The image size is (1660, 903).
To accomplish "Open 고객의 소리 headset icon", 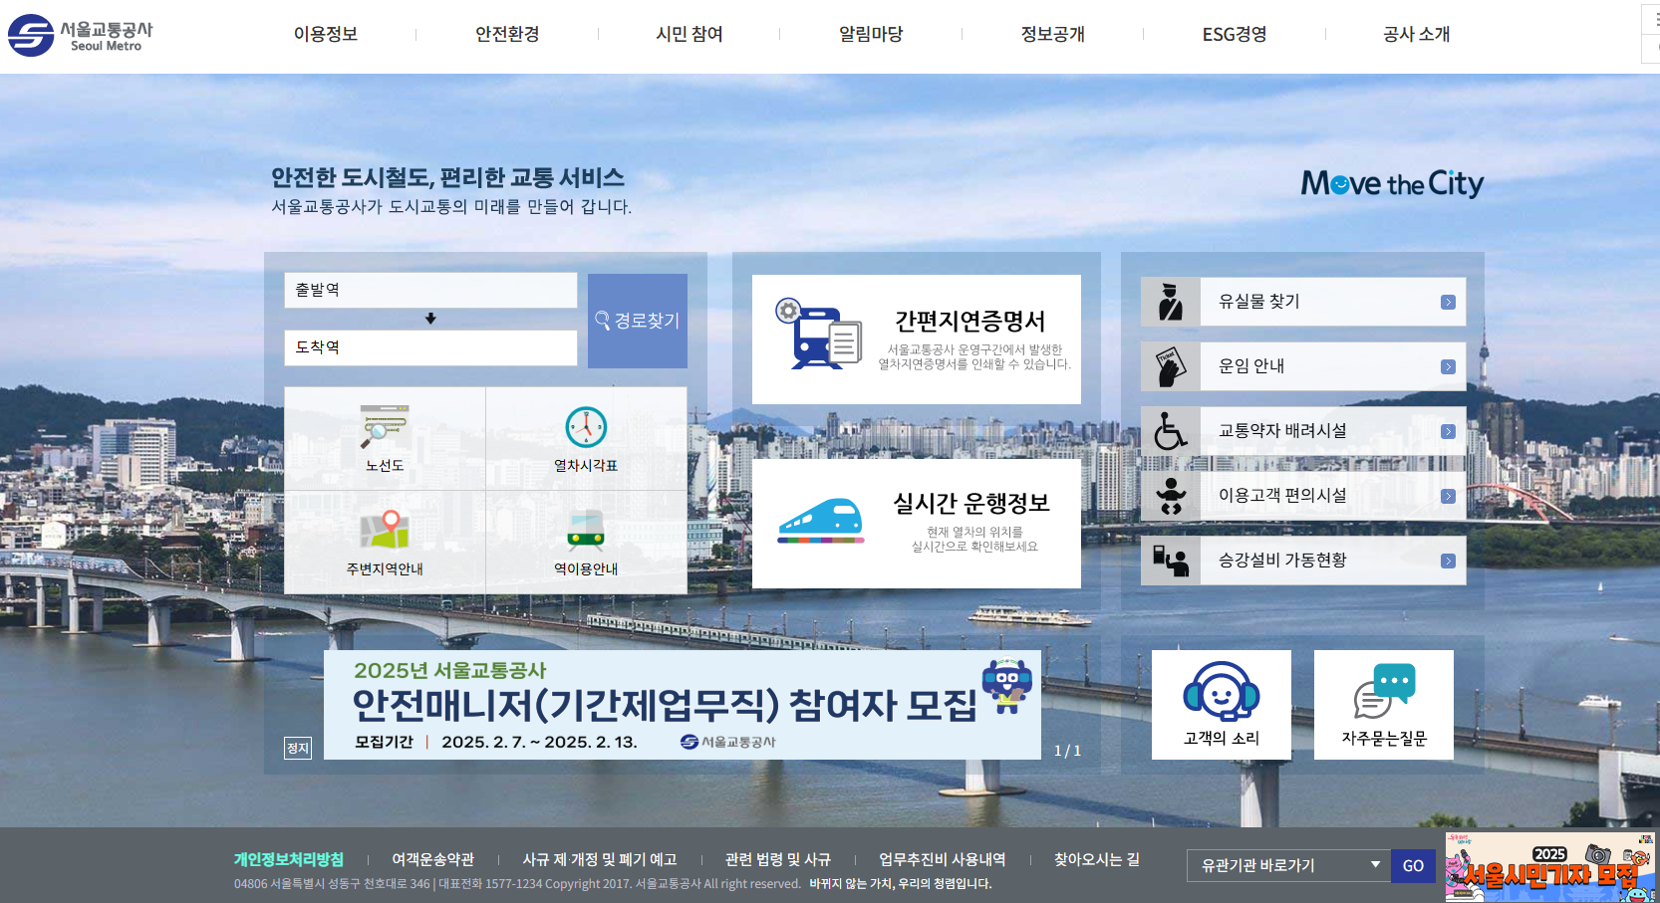I will point(1222,691).
